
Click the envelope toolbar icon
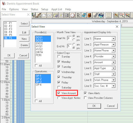point(50,15)
